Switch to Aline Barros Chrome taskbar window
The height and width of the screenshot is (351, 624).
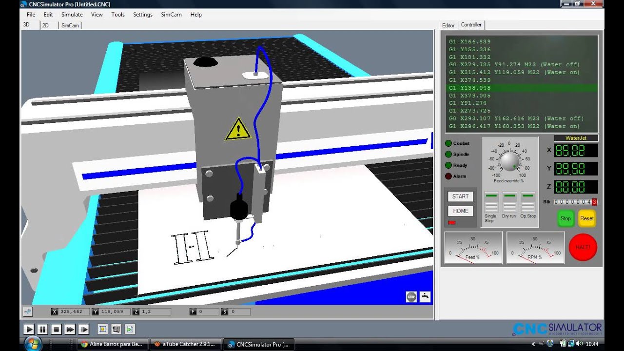112,344
